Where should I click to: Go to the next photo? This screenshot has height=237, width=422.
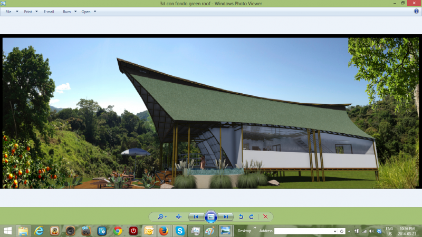click(225, 216)
